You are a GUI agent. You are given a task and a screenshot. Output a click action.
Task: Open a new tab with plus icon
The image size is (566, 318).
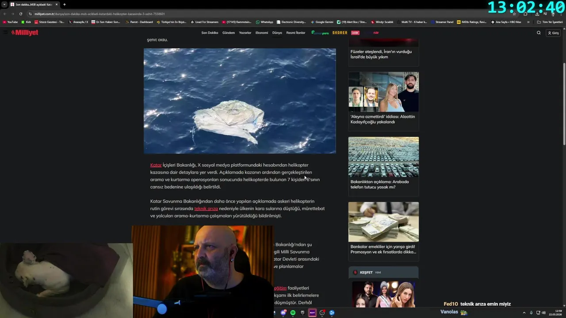tap(64, 4)
